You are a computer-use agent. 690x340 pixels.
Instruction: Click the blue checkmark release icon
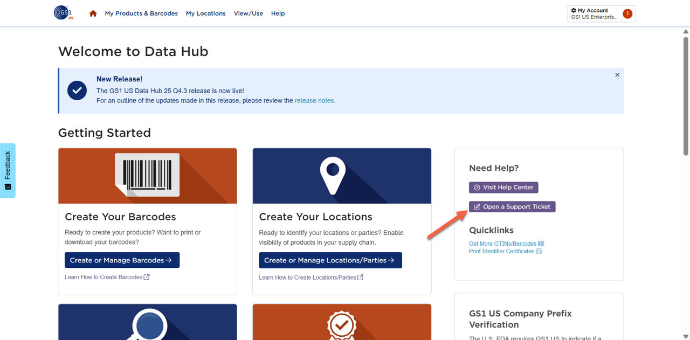pyautogui.click(x=77, y=91)
